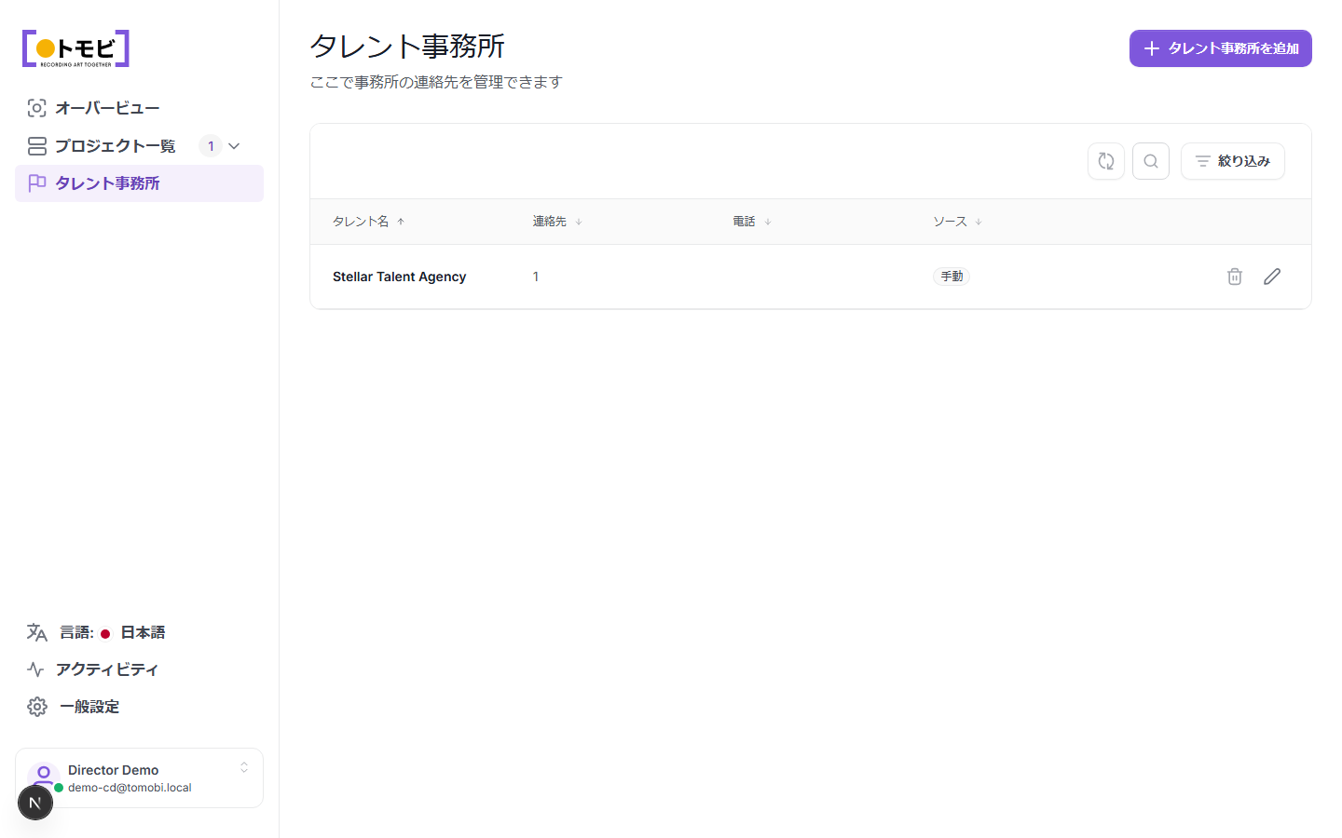Click the refresh icon button

click(1106, 161)
